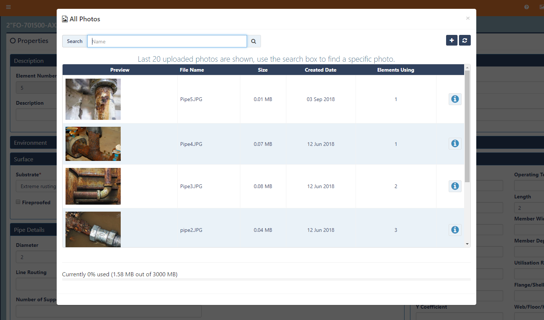Click the Search label button

coord(75,42)
